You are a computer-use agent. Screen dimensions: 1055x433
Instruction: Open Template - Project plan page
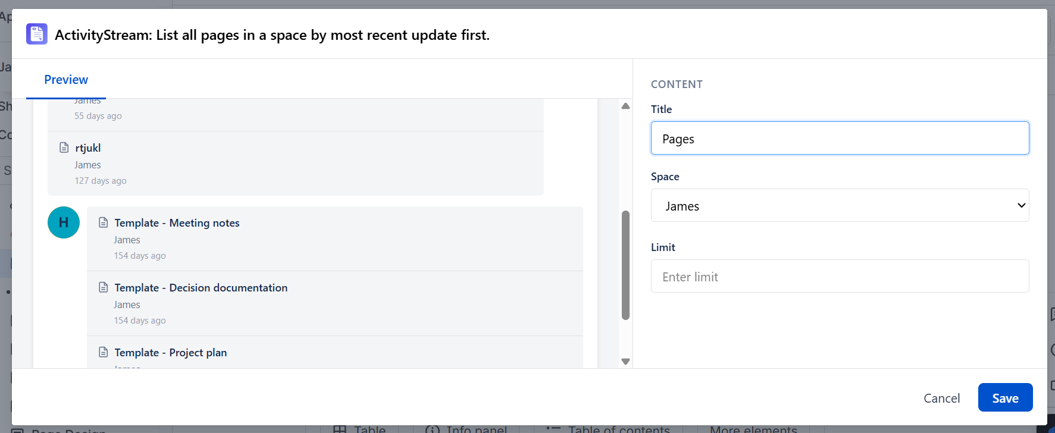pos(170,352)
